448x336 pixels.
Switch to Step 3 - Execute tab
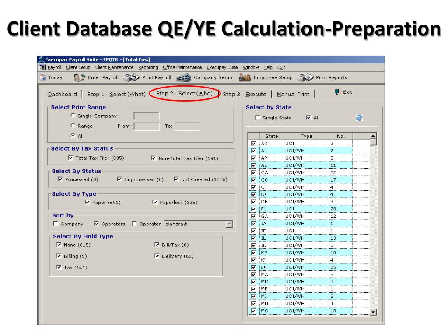[x=245, y=94]
